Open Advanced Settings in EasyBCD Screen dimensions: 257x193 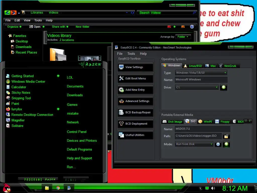(x=135, y=101)
